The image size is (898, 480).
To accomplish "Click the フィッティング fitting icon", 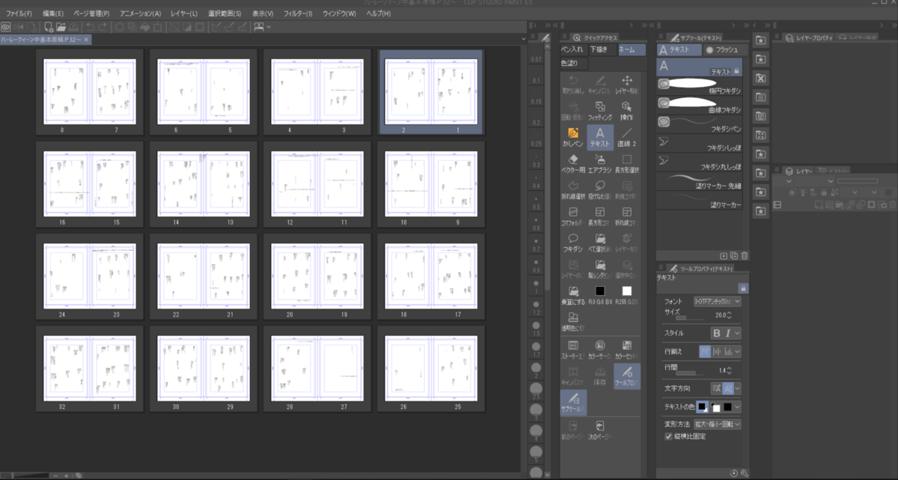I will [x=600, y=111].
